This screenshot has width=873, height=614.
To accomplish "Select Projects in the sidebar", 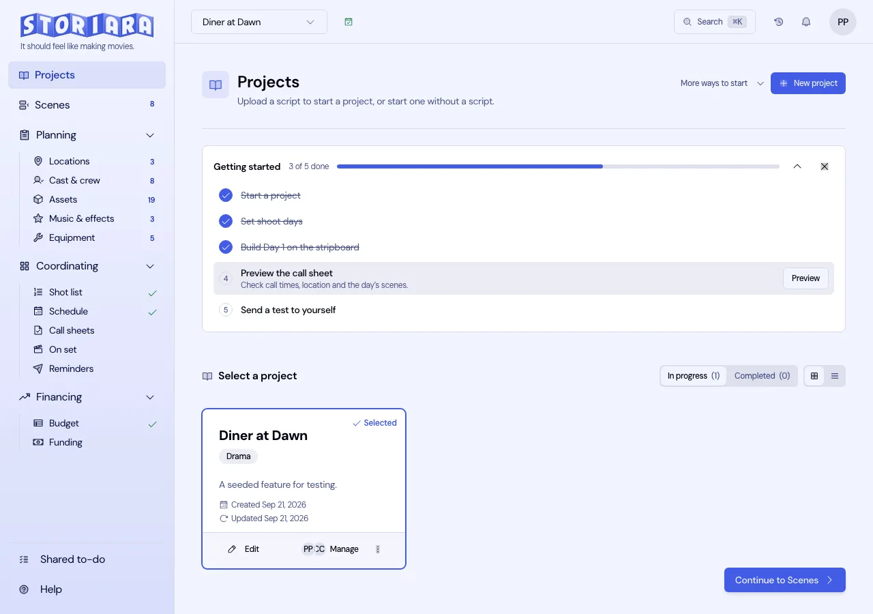I will tap(87, 75).
